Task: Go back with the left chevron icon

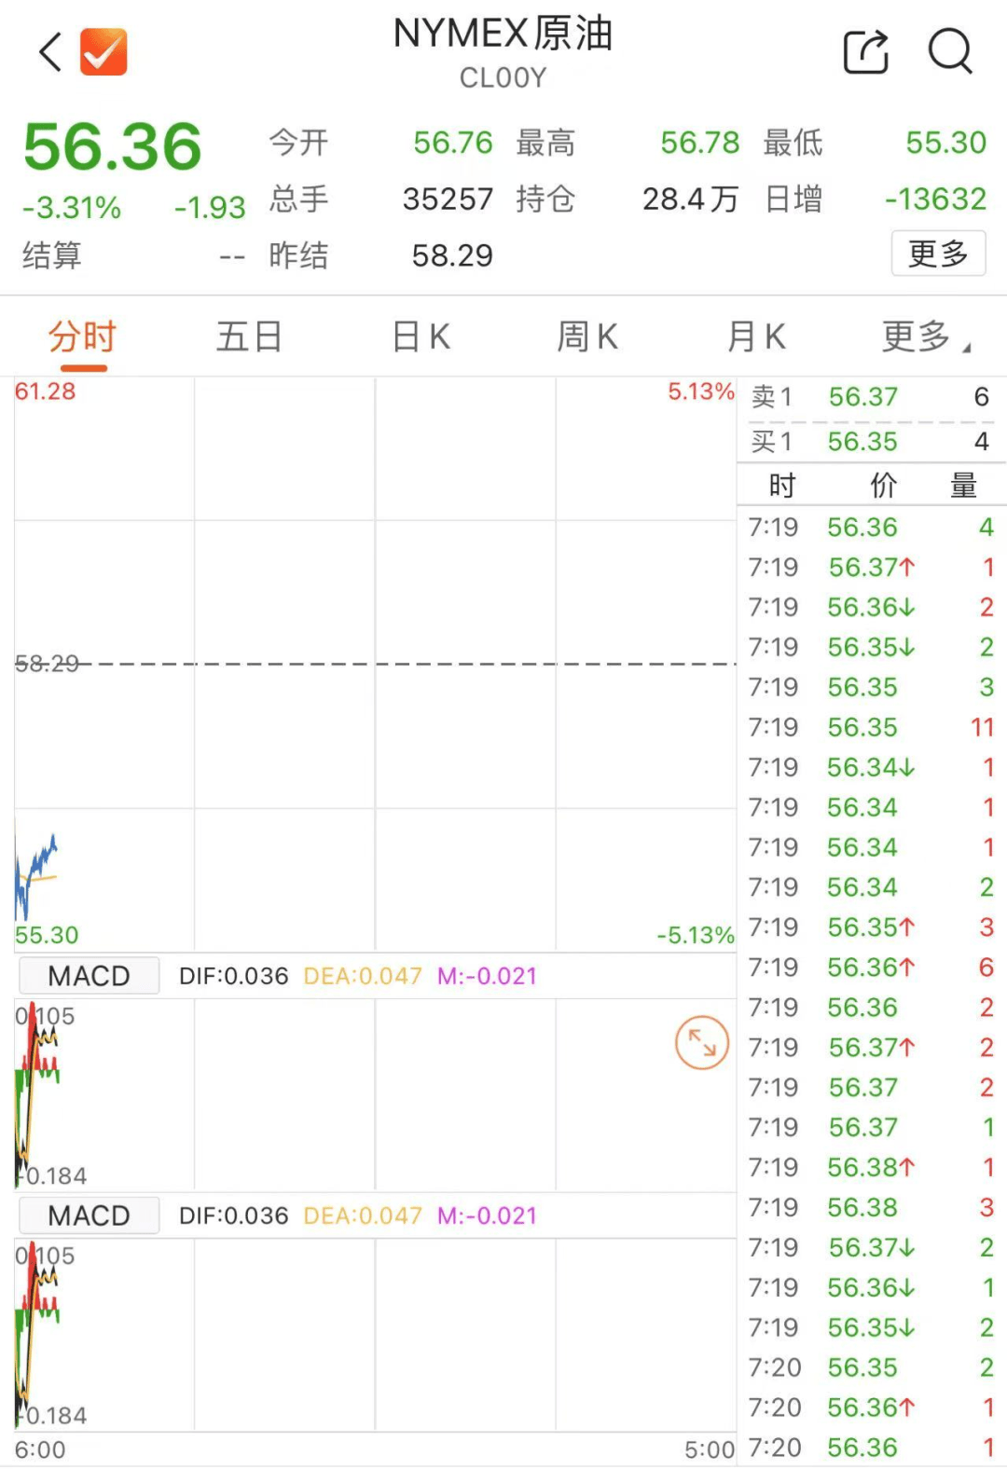Action: pos(50,51)
